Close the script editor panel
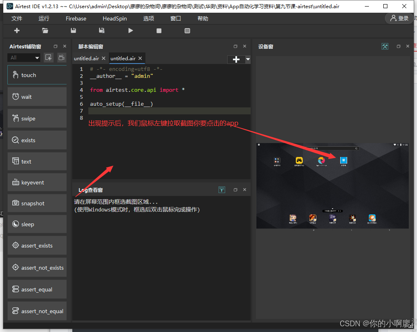Screen dimensions: 417x332 245,46
